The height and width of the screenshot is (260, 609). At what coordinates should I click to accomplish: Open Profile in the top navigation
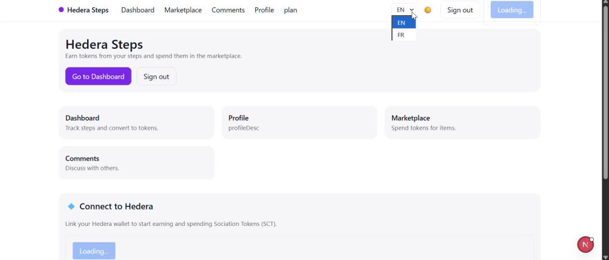[264, 10]
